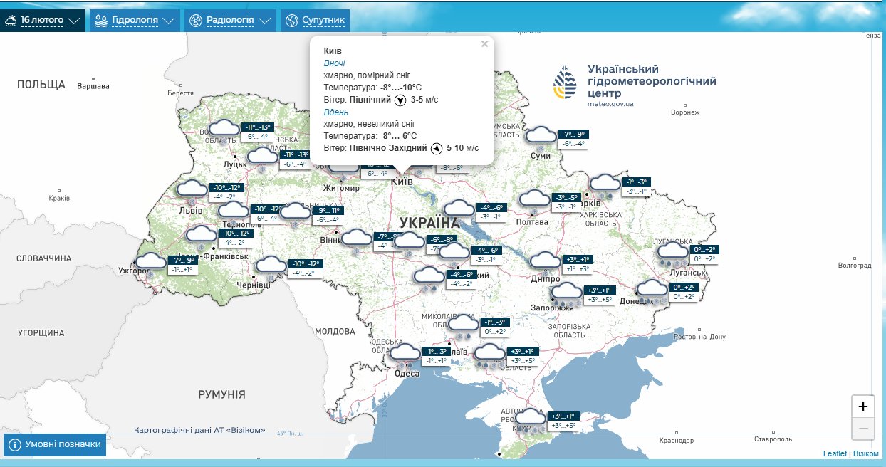Open the Leaflet attribution link
The image size is (886, 467).
(x=835, y=453)
